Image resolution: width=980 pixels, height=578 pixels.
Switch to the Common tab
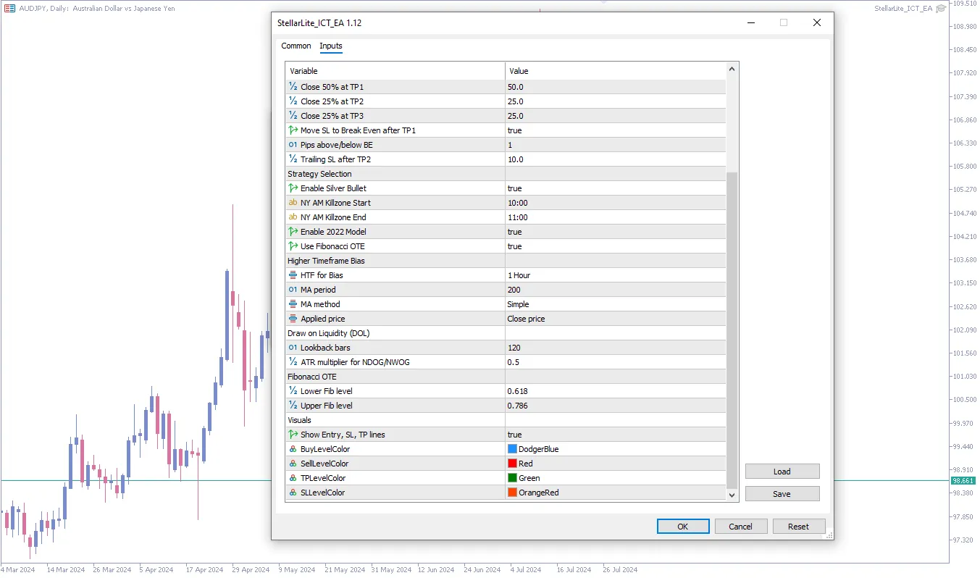tap(296, 46)
